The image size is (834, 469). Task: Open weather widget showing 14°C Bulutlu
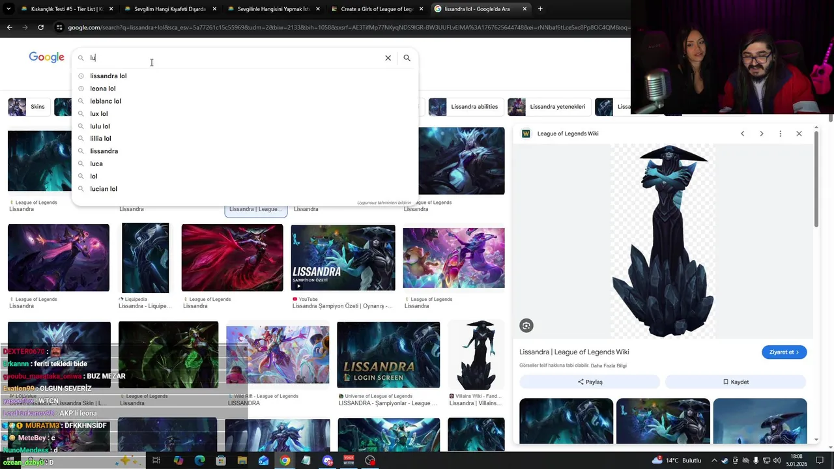(677, 461)
